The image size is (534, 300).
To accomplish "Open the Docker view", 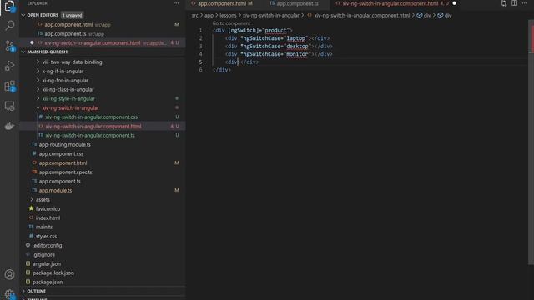I will [x=9, y=126].
